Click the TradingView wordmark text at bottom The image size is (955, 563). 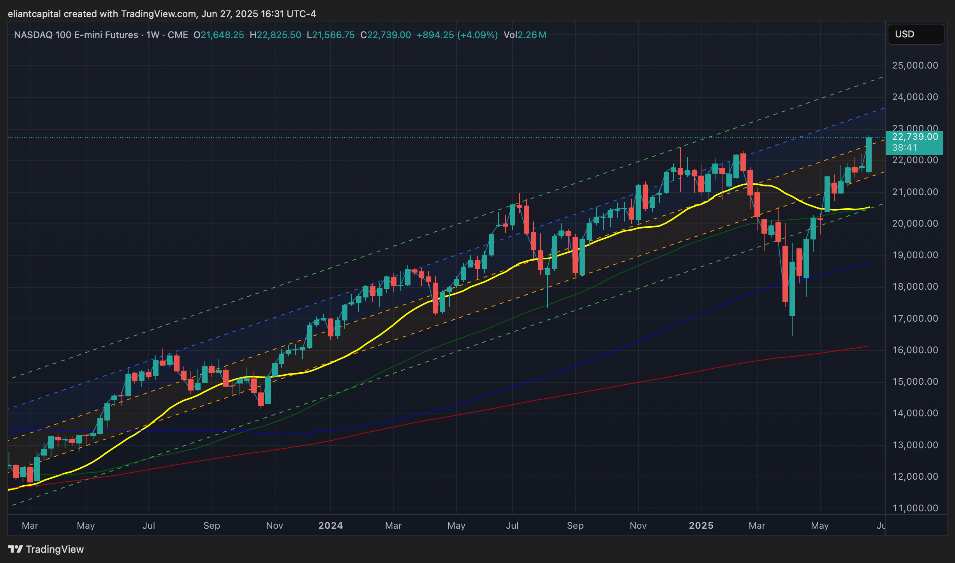[55, 549]
